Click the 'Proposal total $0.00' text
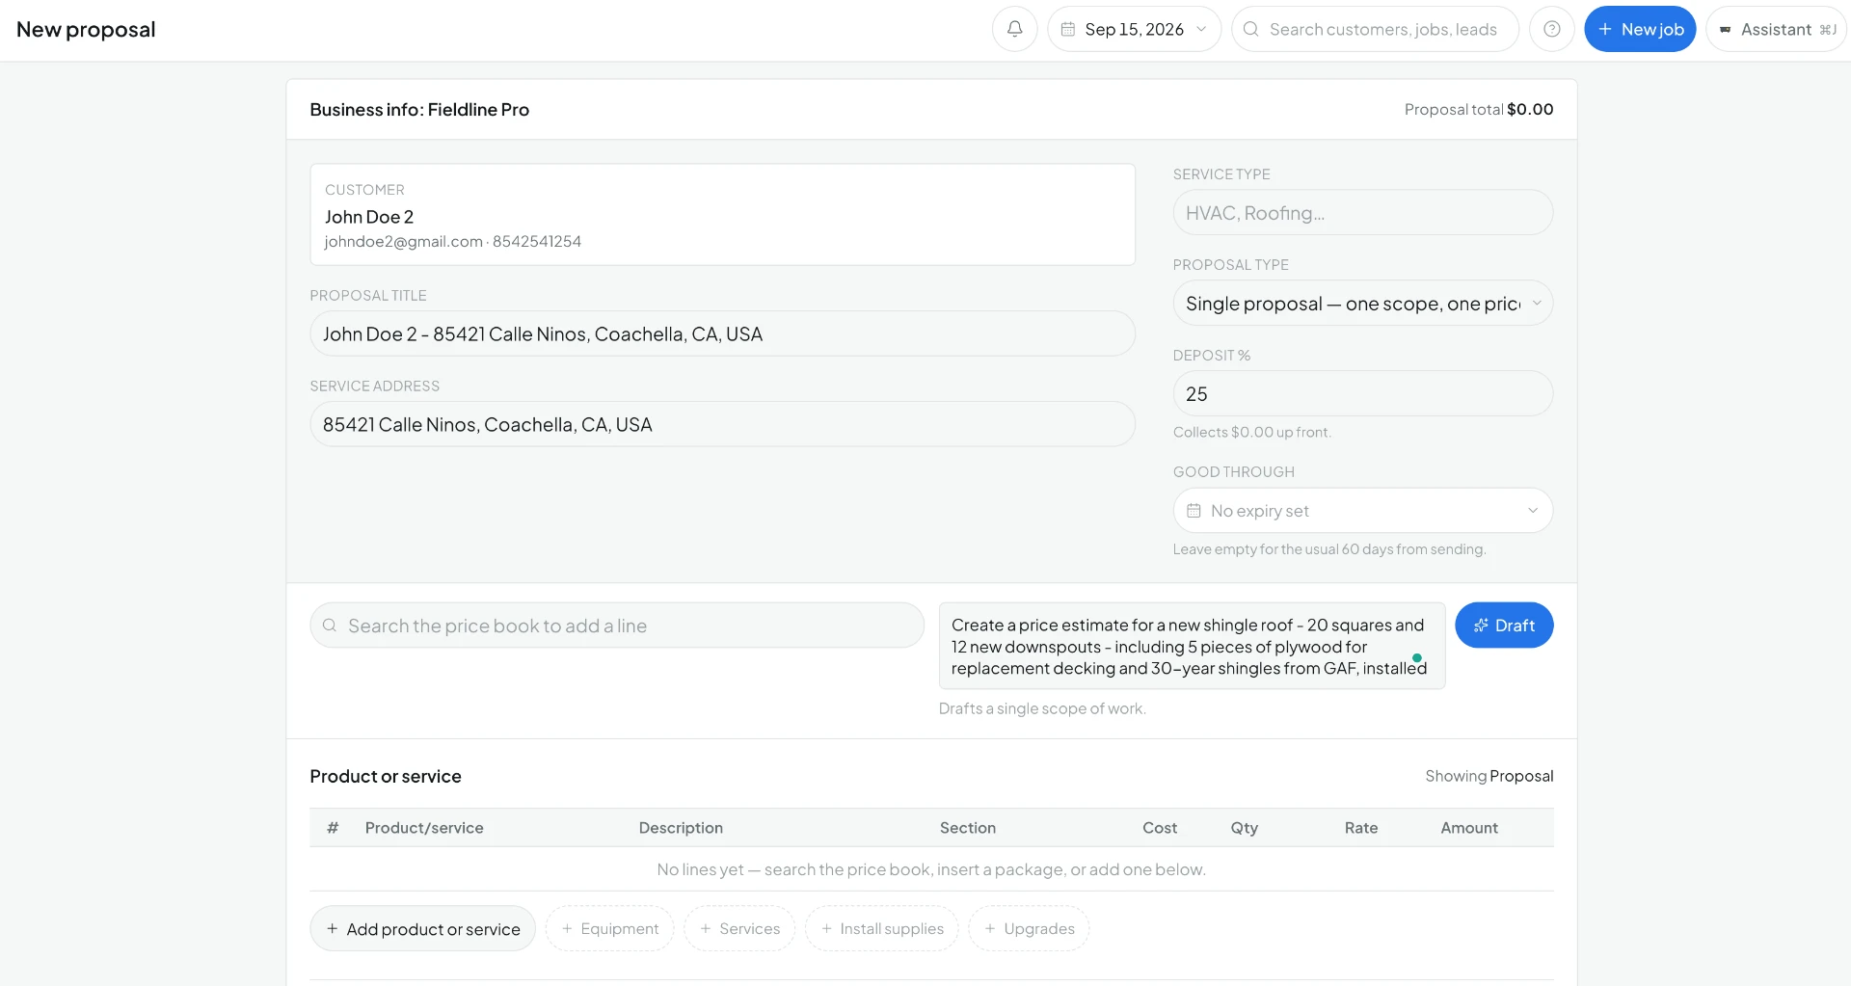 pyautogui.click(x=1479, y=110)
